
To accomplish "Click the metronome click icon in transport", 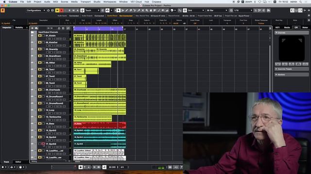I will [x=104, y=167].
